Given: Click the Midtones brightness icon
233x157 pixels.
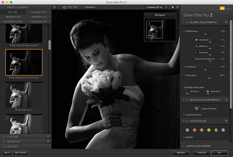Looking at the screenshot, I should click(x=197, y=46).
